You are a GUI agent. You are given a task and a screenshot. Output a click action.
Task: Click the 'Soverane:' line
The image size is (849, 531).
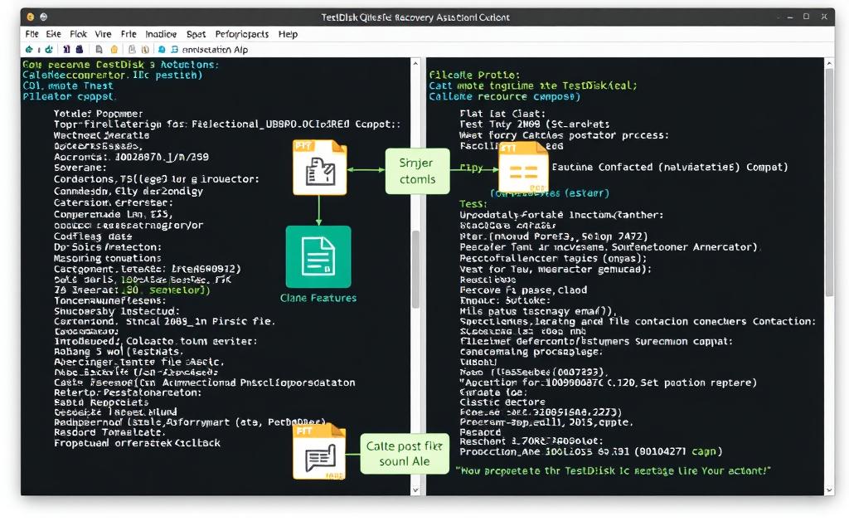click(80, 168)
